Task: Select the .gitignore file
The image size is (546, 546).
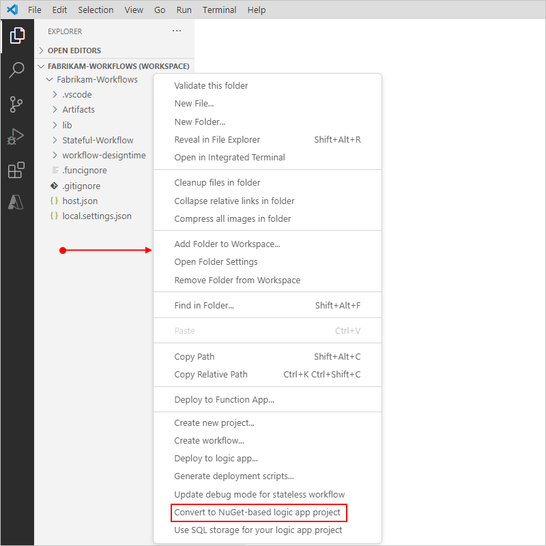Action: [x=81, y=185]
